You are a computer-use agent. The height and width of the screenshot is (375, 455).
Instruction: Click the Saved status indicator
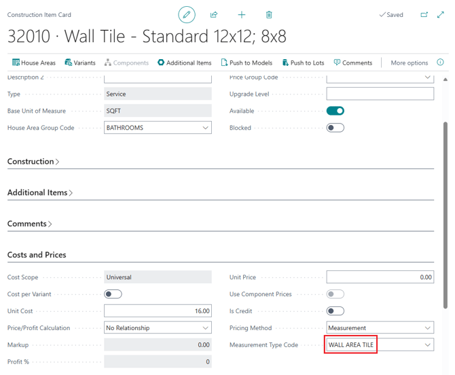click(391, 14)
